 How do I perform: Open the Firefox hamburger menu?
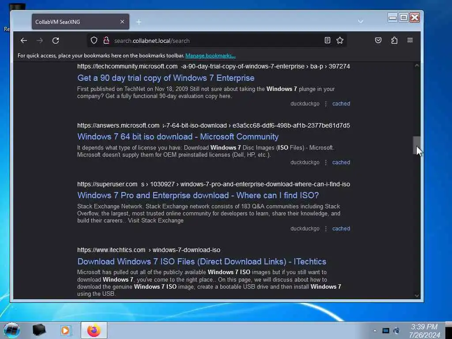click(x=410, y=40)
